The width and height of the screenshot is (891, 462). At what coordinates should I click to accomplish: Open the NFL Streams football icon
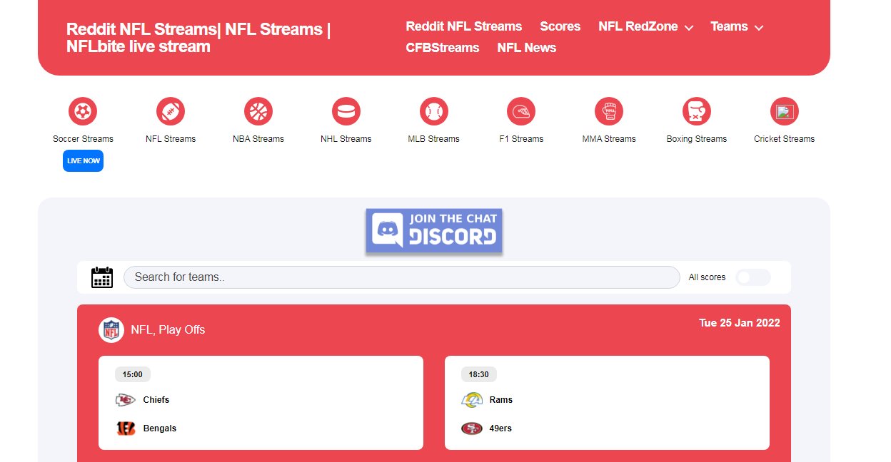click(171, 111)
